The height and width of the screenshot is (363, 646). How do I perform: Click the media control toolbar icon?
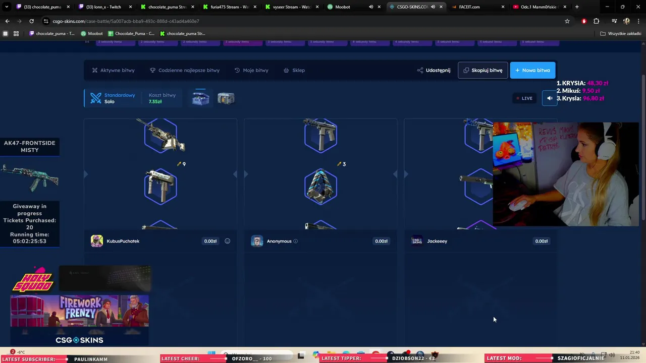click(614, 21)
